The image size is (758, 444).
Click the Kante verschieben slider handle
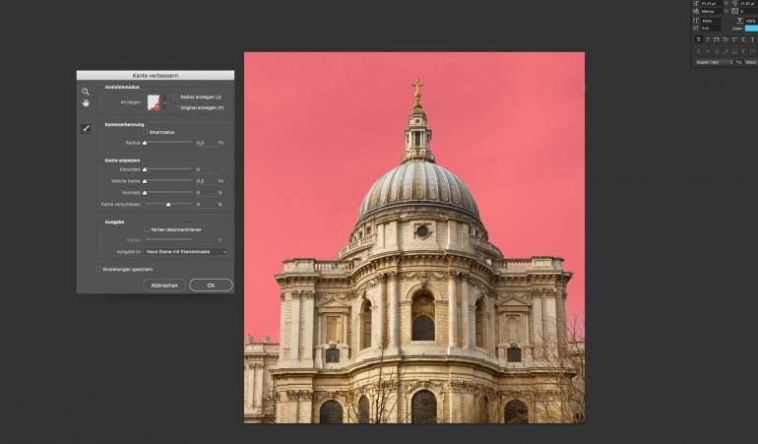point(168,205)
